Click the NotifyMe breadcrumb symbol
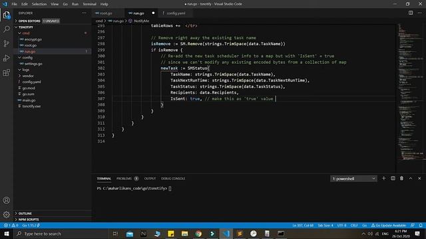426x239 pixels. click(x=142, y=21)
